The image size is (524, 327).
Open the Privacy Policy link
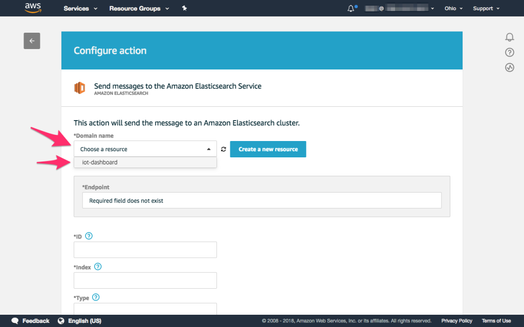pos(456,321)
